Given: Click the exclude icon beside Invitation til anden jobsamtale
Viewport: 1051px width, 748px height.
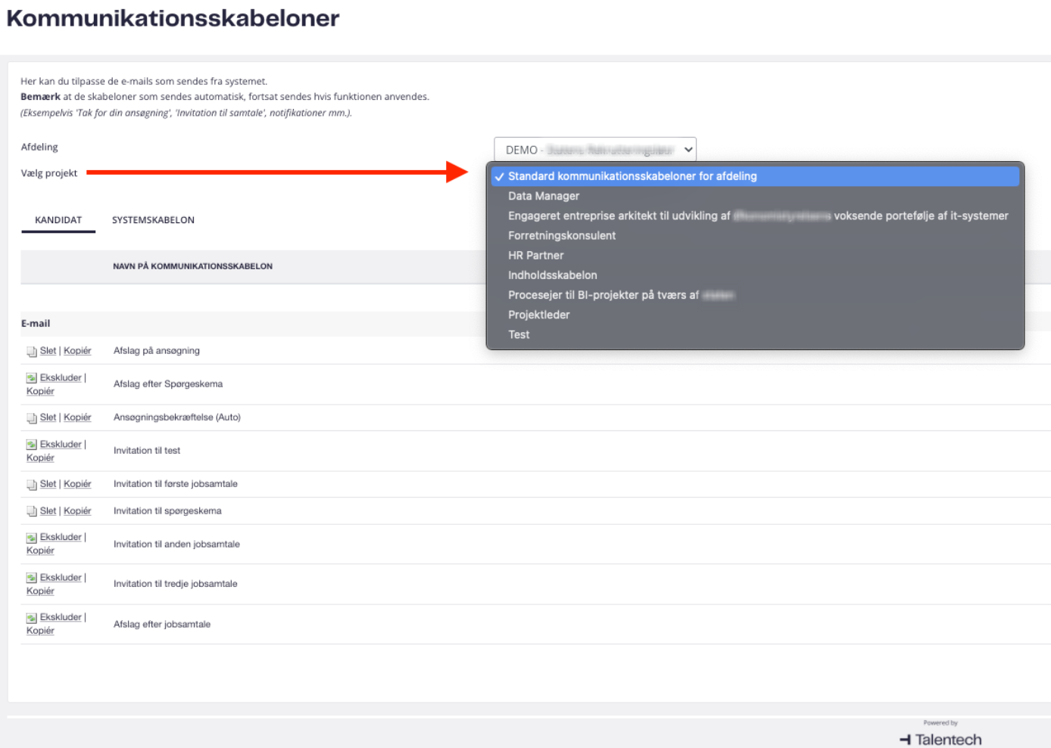Looking at the screenshot, I should click(31, 538).
